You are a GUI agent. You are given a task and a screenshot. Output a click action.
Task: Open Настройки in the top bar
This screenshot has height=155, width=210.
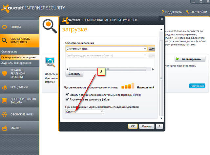coord(199,12)
